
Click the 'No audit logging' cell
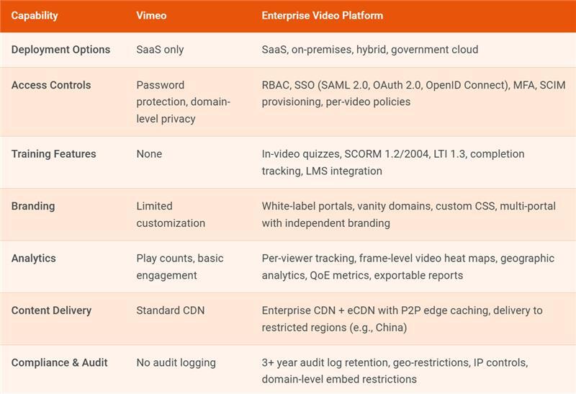176,362
